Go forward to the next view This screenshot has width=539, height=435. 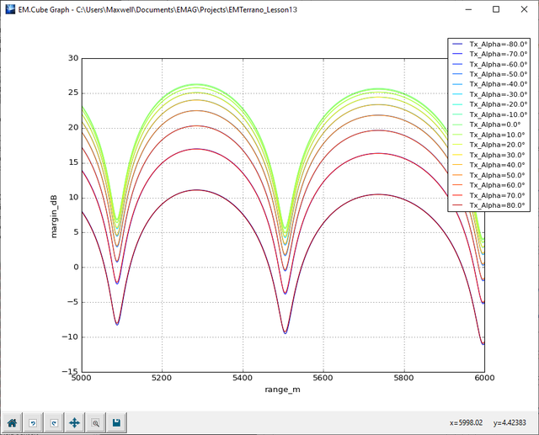54,422
